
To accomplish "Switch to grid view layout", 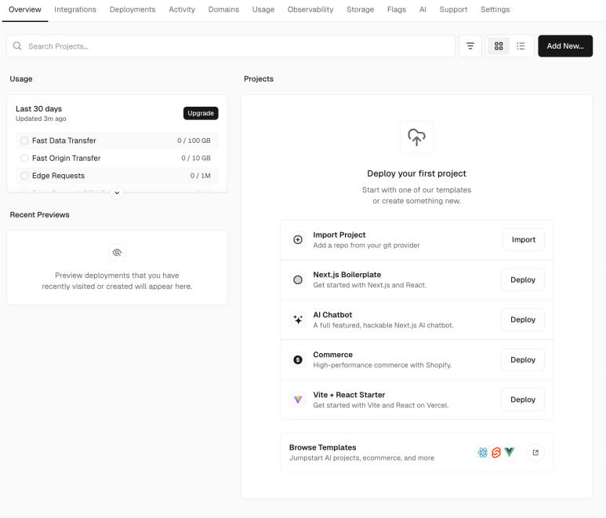I will click(499, 46).
